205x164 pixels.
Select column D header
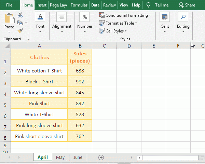coord(129,46)
